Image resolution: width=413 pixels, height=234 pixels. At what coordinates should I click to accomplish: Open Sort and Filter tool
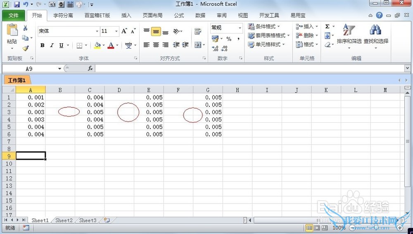point(349,35)
